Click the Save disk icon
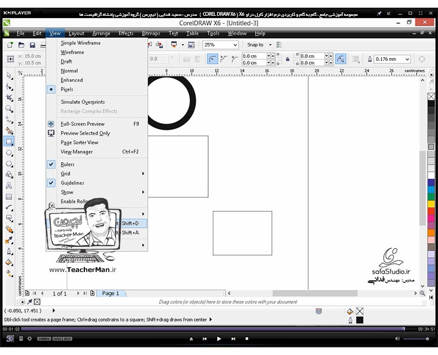Image resolution: width=438 pixels, height=355 pixels. [x=32, y=45]
